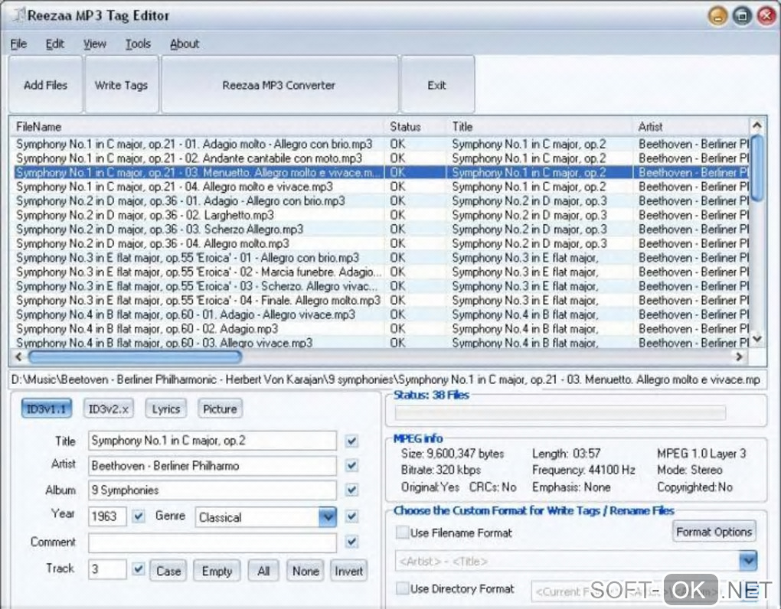Image resolution: width=781 pixels, height=609 pixels.
Task: Open Format Options button
Action: [x=714, y=532]
